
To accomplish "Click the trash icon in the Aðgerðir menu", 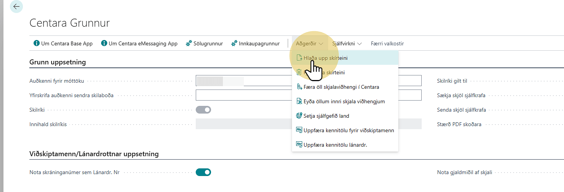I will click(x=299, y=72).
